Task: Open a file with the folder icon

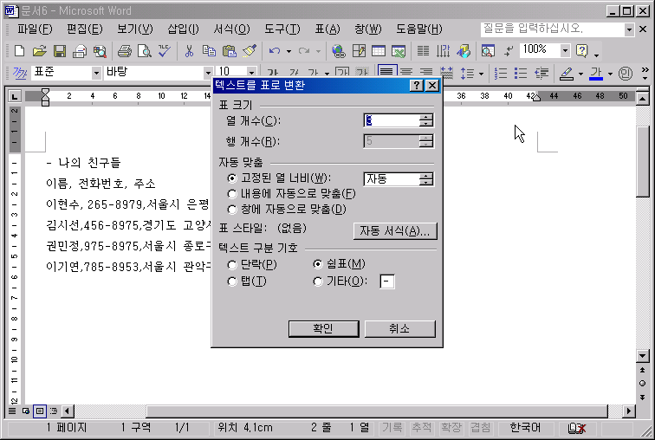Action: 40,51
